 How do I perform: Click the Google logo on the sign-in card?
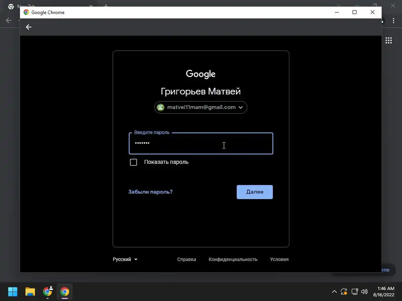(x=201, y=74)
